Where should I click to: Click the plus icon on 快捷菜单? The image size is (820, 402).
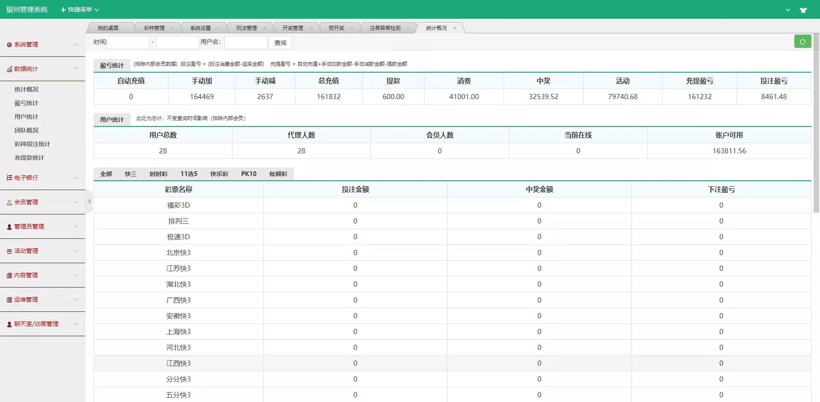(62, 9)
